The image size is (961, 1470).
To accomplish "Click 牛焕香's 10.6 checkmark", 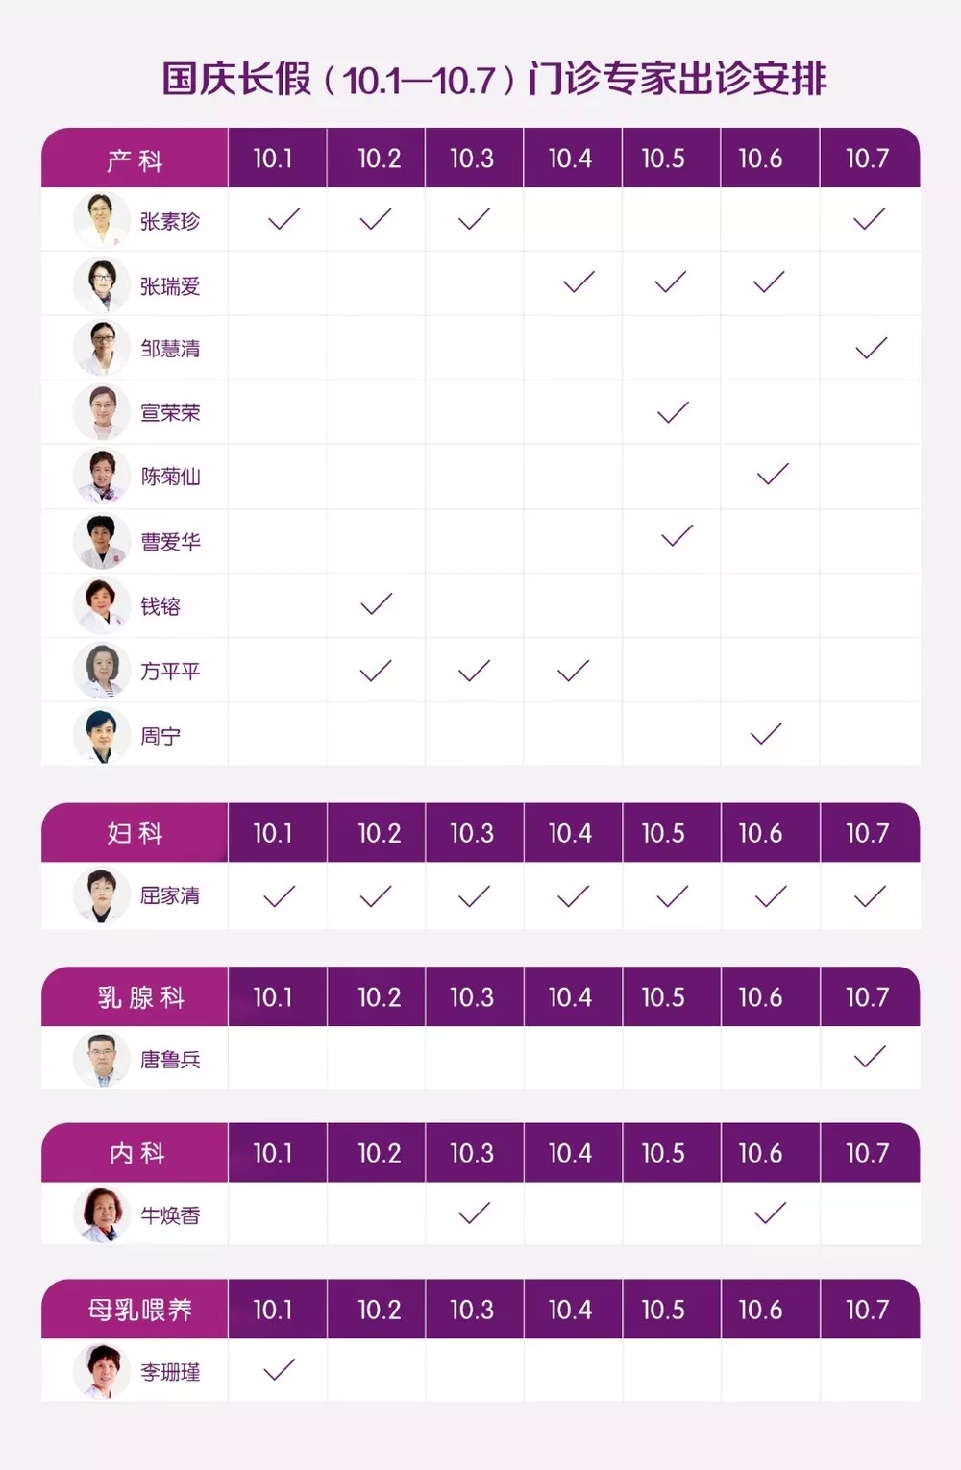I will coord(770,1213).
